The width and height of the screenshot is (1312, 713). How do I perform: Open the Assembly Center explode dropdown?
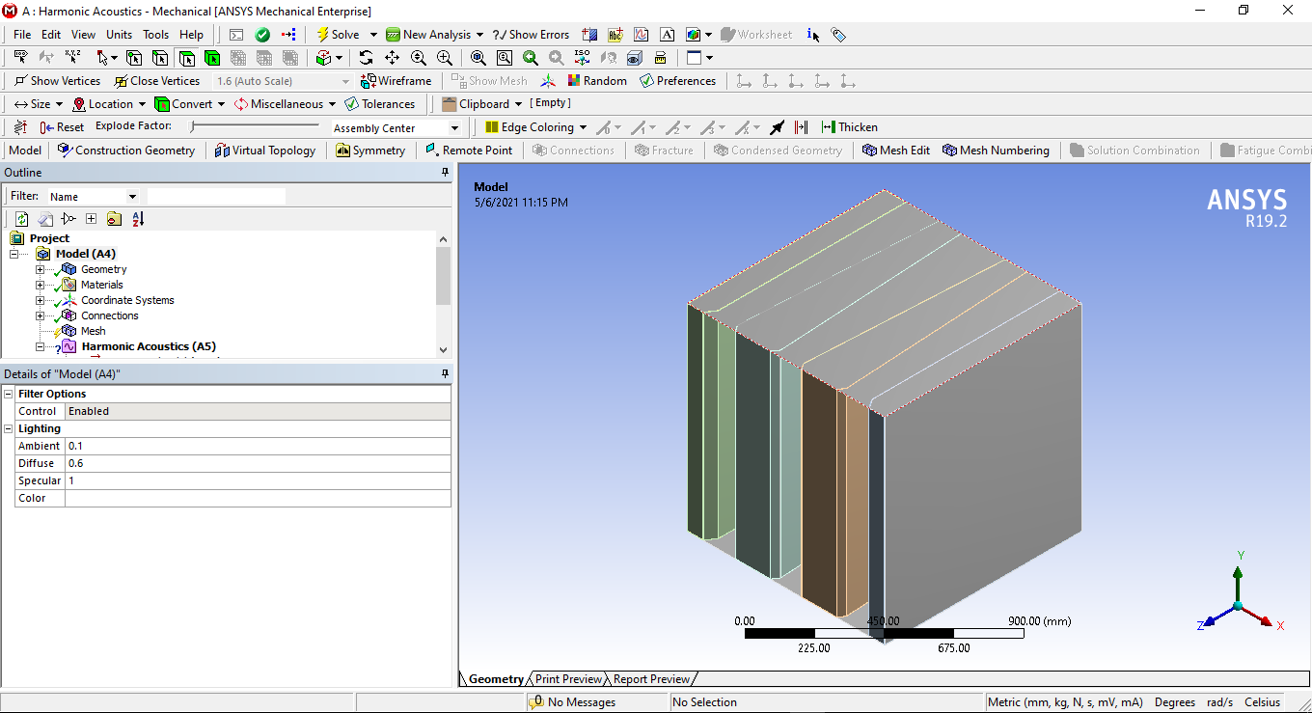451,126
